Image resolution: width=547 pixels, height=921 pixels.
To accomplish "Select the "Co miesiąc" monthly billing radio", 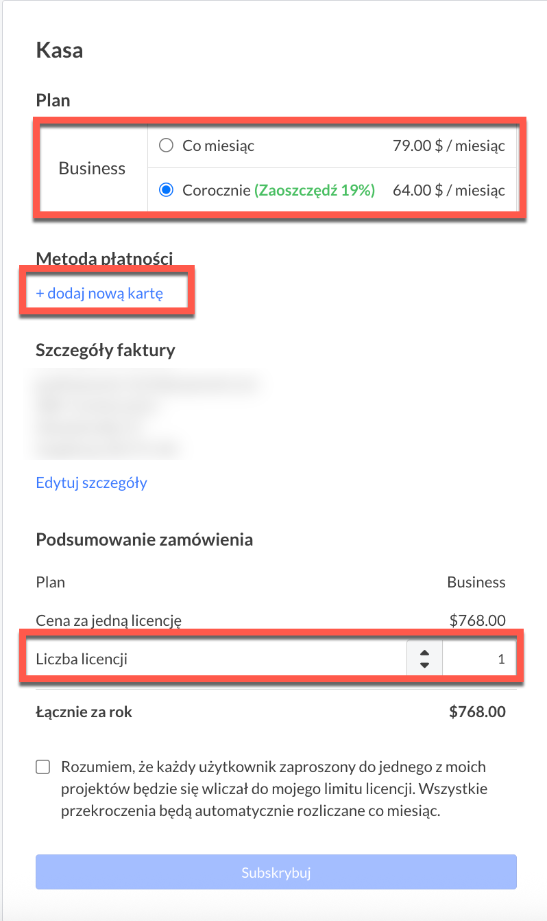I will click(165, 145).
